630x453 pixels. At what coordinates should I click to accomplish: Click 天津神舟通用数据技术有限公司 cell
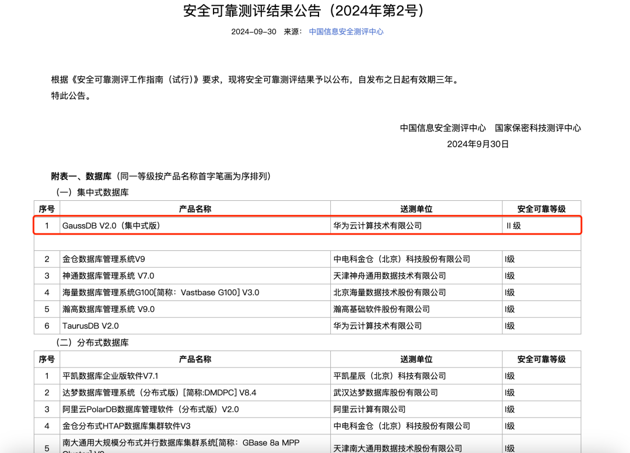416,276
